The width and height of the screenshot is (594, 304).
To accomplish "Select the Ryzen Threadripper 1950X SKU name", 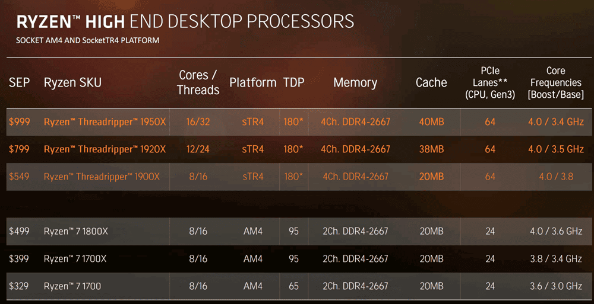I will pyautogui.click(x=105, y=122).
